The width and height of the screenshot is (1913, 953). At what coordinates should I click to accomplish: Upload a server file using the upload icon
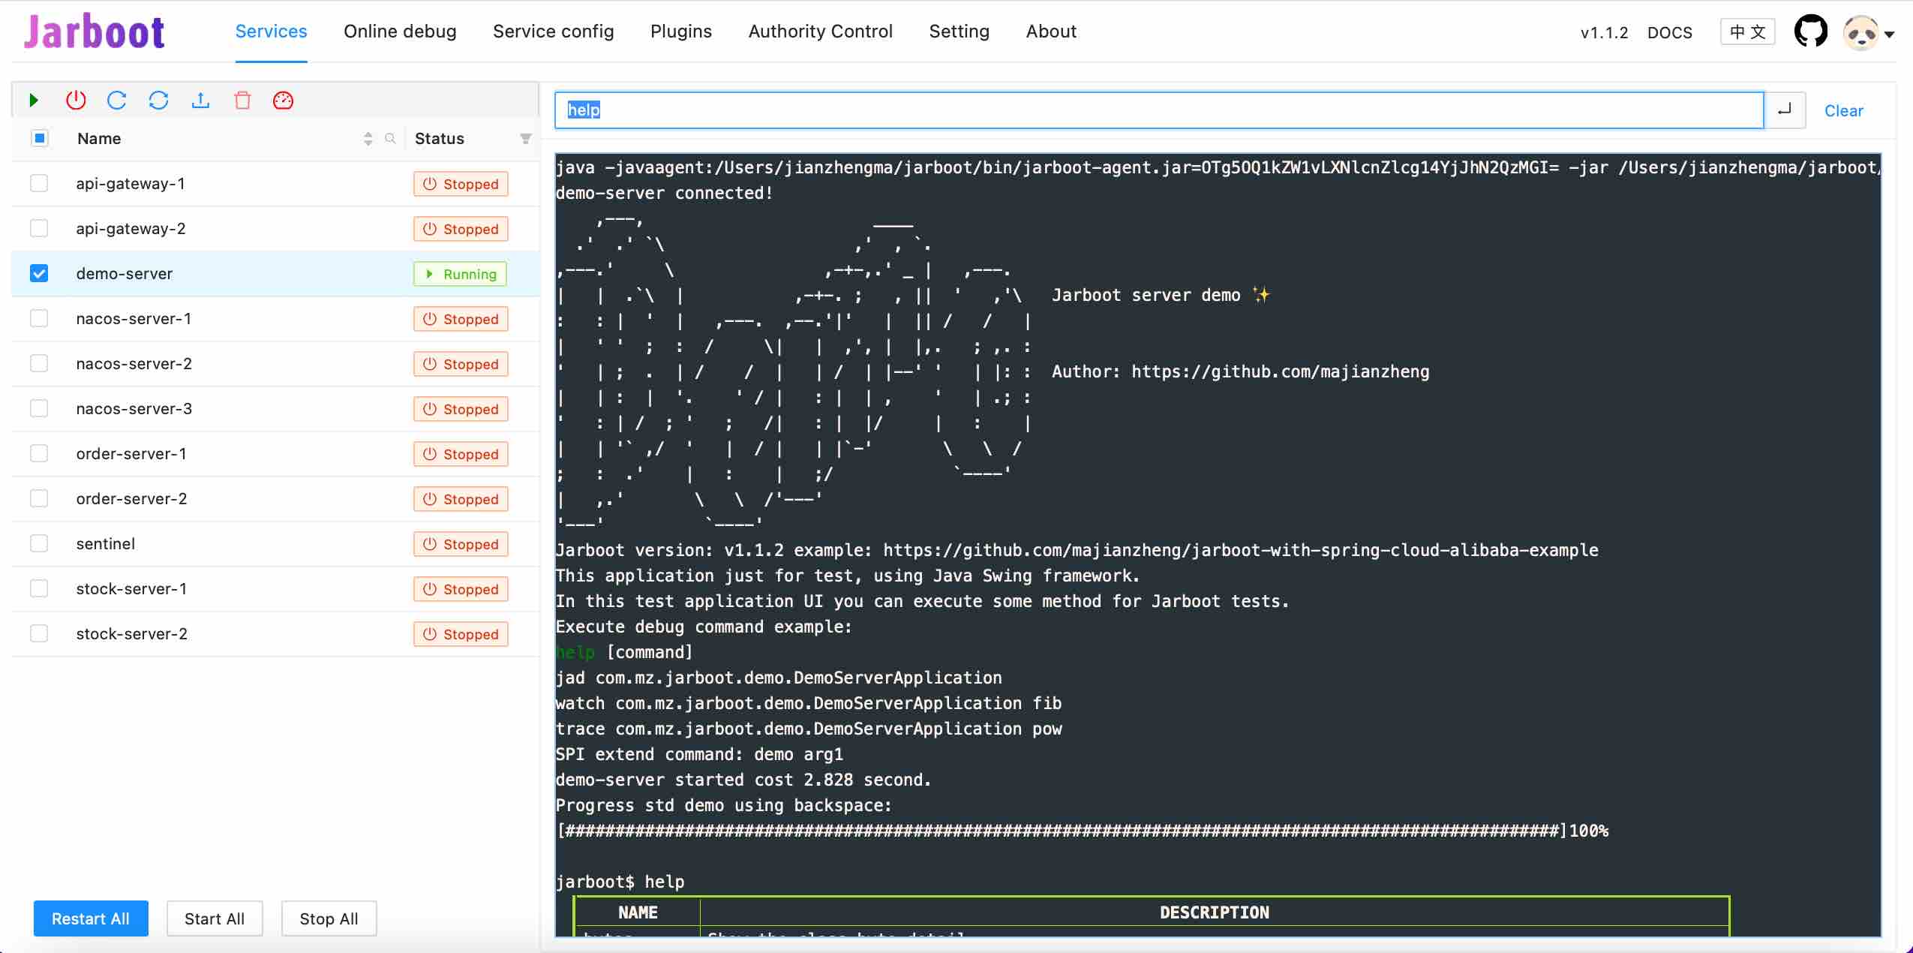200,100
